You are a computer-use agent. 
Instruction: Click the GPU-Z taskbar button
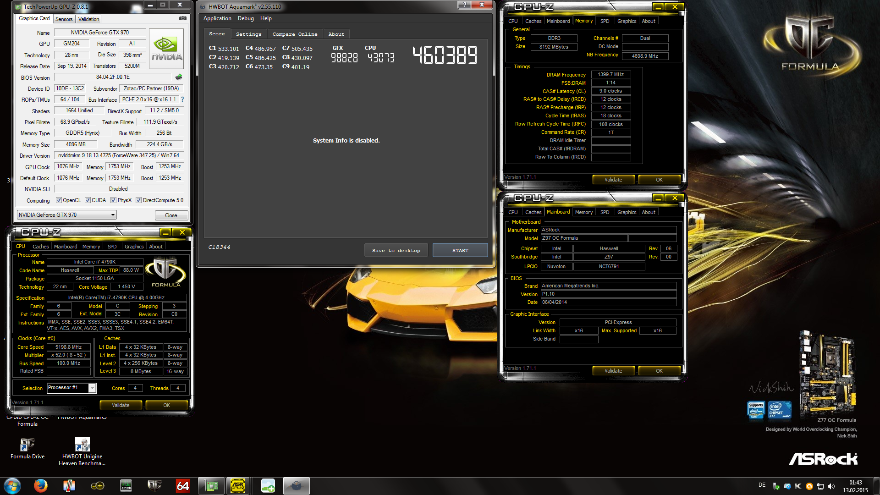(x=211, y=486)
